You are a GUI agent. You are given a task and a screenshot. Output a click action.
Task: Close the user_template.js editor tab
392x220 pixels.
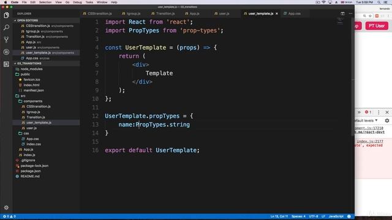(x=277, y=13)
